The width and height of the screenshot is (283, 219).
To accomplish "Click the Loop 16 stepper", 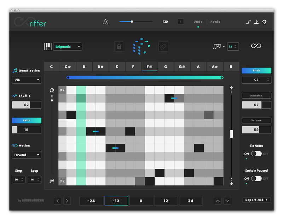I will (x=34, y=179).
